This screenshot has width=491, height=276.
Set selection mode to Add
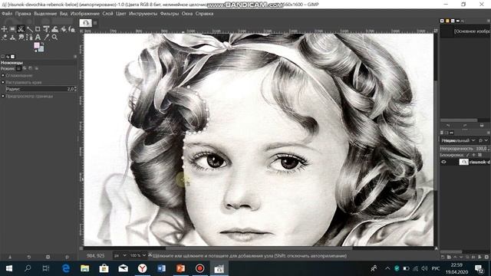tap(25, 68)
